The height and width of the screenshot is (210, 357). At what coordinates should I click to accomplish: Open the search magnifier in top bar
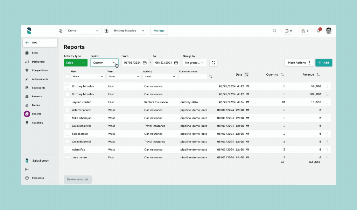275,31
